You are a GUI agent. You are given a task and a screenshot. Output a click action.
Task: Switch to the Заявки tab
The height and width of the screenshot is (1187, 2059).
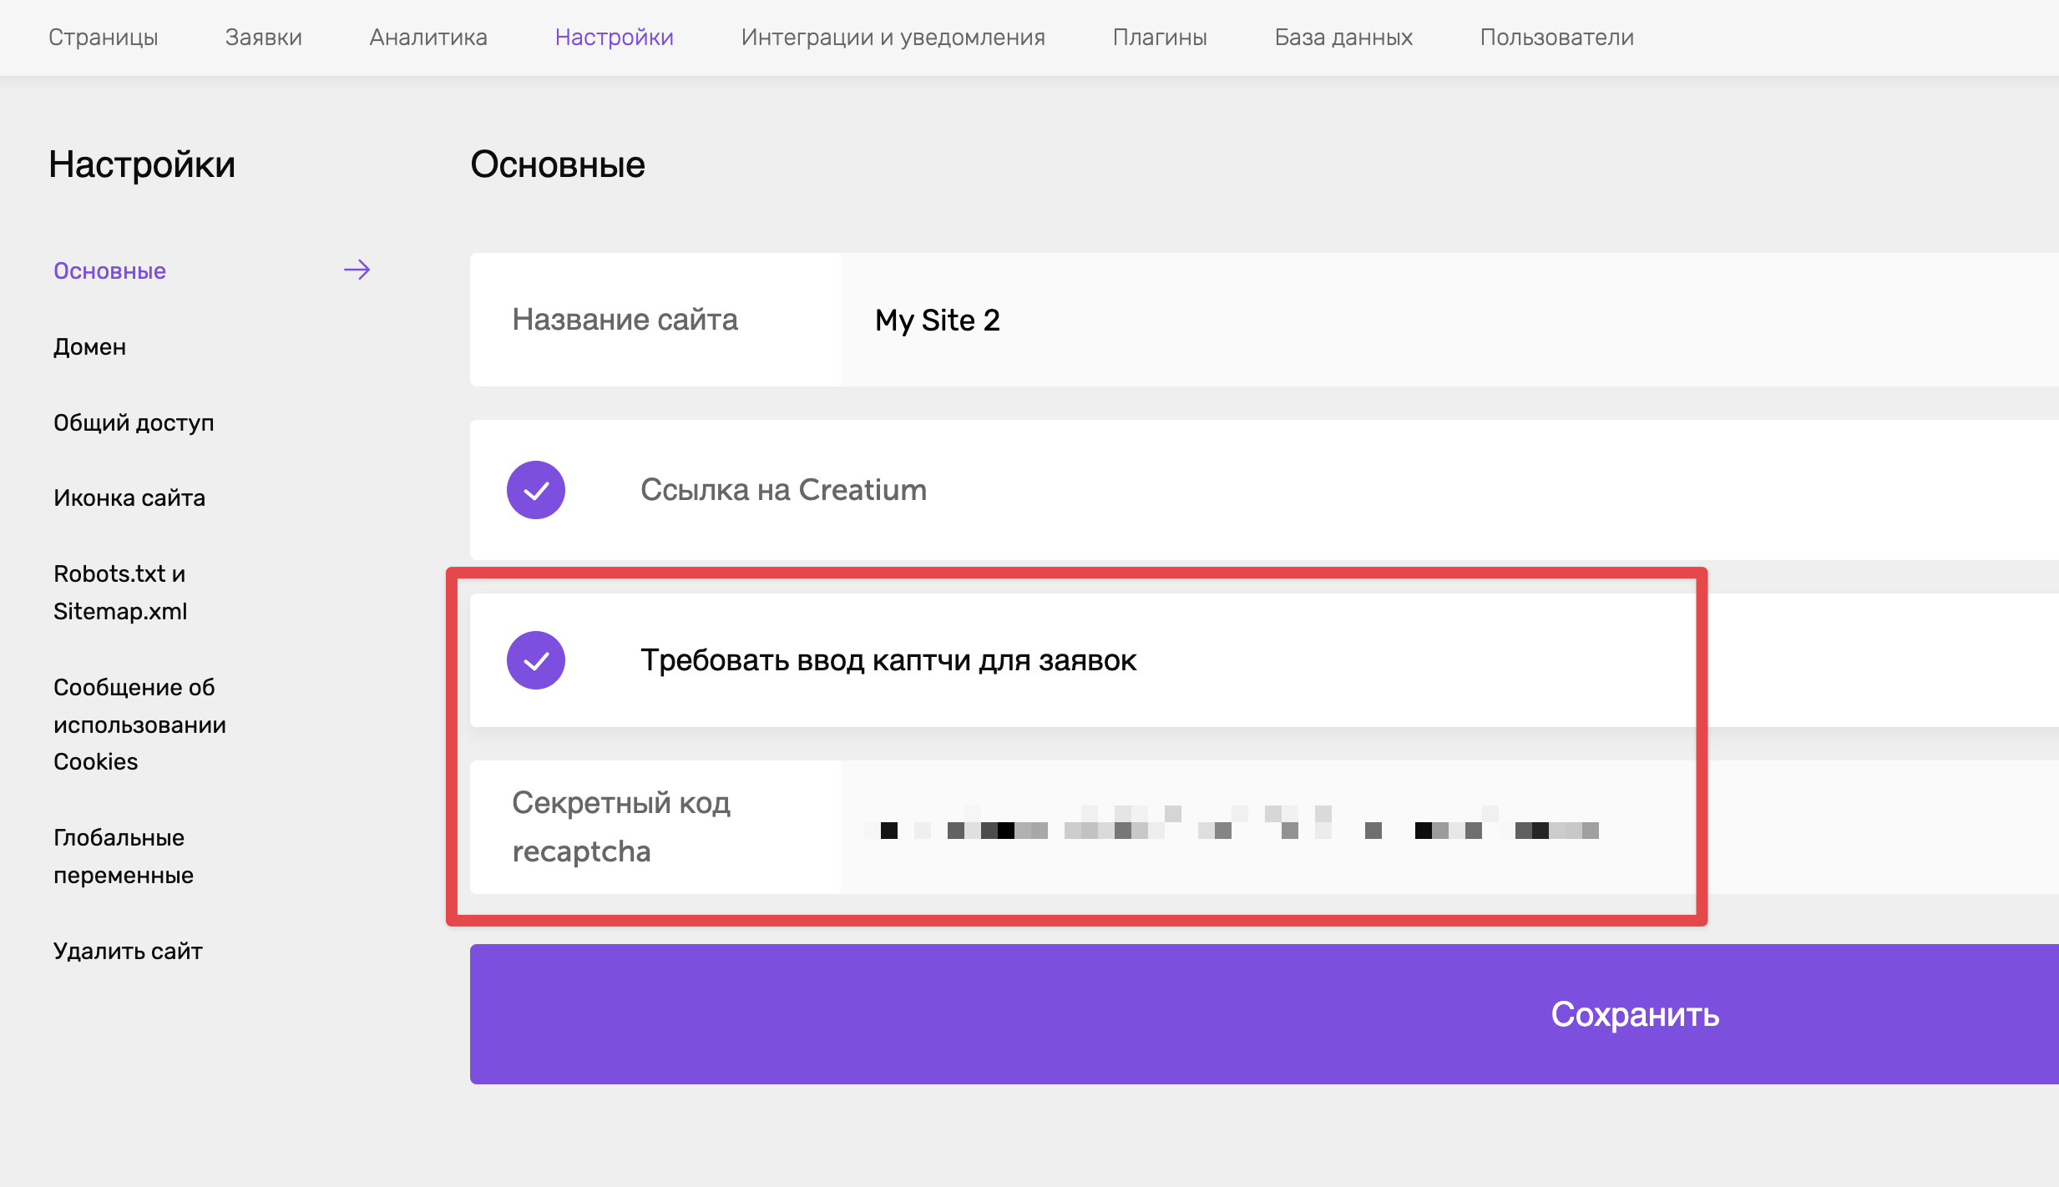pyautogui.click(x=264, y=38)
